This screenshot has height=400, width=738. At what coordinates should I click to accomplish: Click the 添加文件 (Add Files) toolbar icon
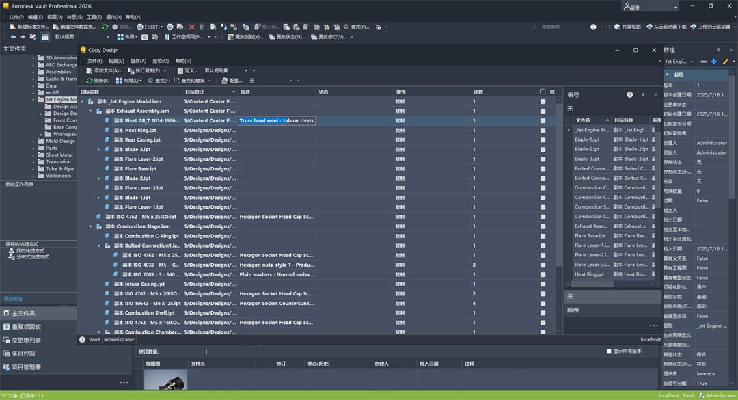(89, 70)
